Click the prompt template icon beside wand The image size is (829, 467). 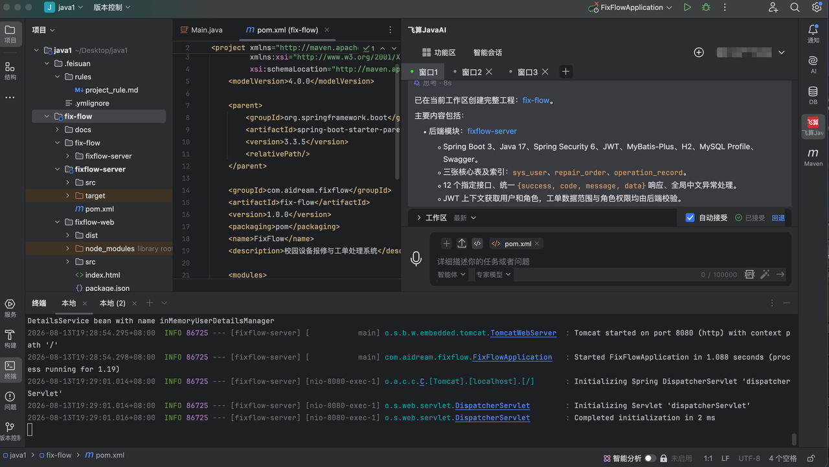pos(749,275)
